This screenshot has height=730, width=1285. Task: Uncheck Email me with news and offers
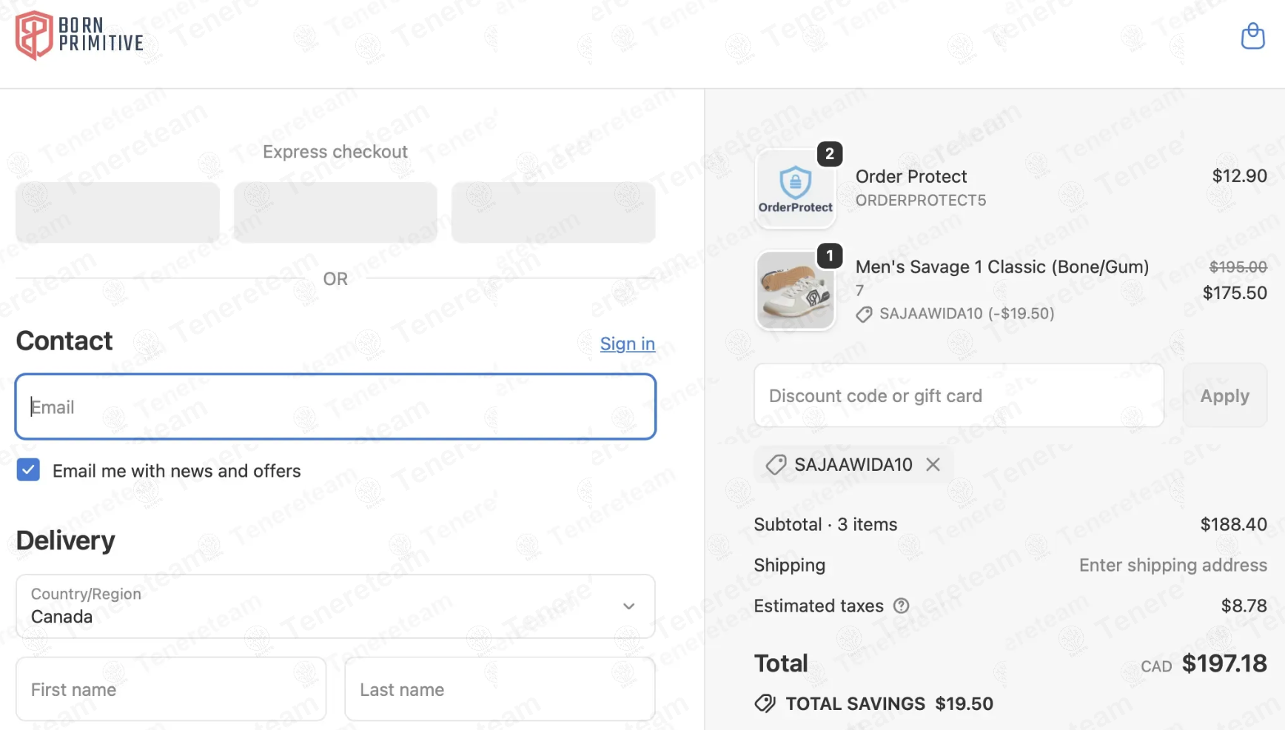click(28, 470)
